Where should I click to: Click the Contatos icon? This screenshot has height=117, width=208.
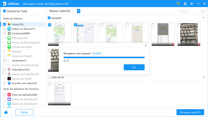(9, 33)
